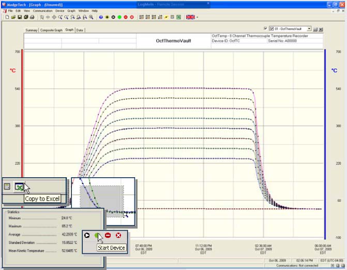
Task: Open a file using the yellow folder icon
Action: tap(13, 17)
